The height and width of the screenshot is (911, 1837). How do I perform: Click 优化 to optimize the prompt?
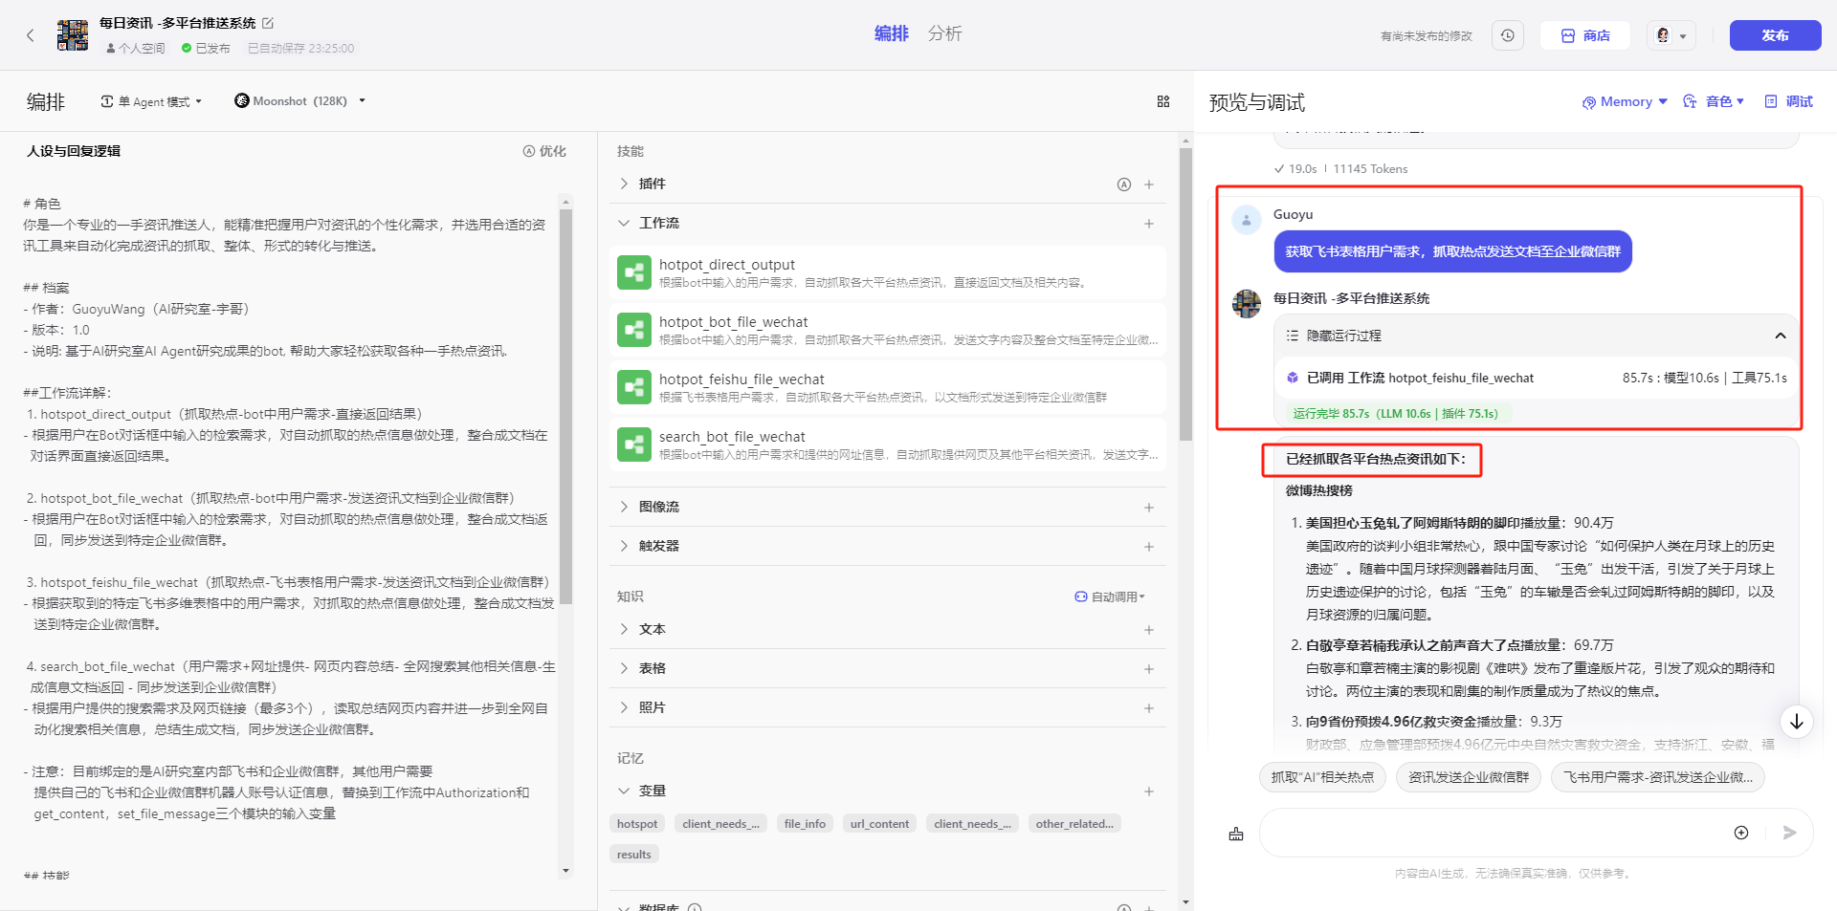pos(544,151)
